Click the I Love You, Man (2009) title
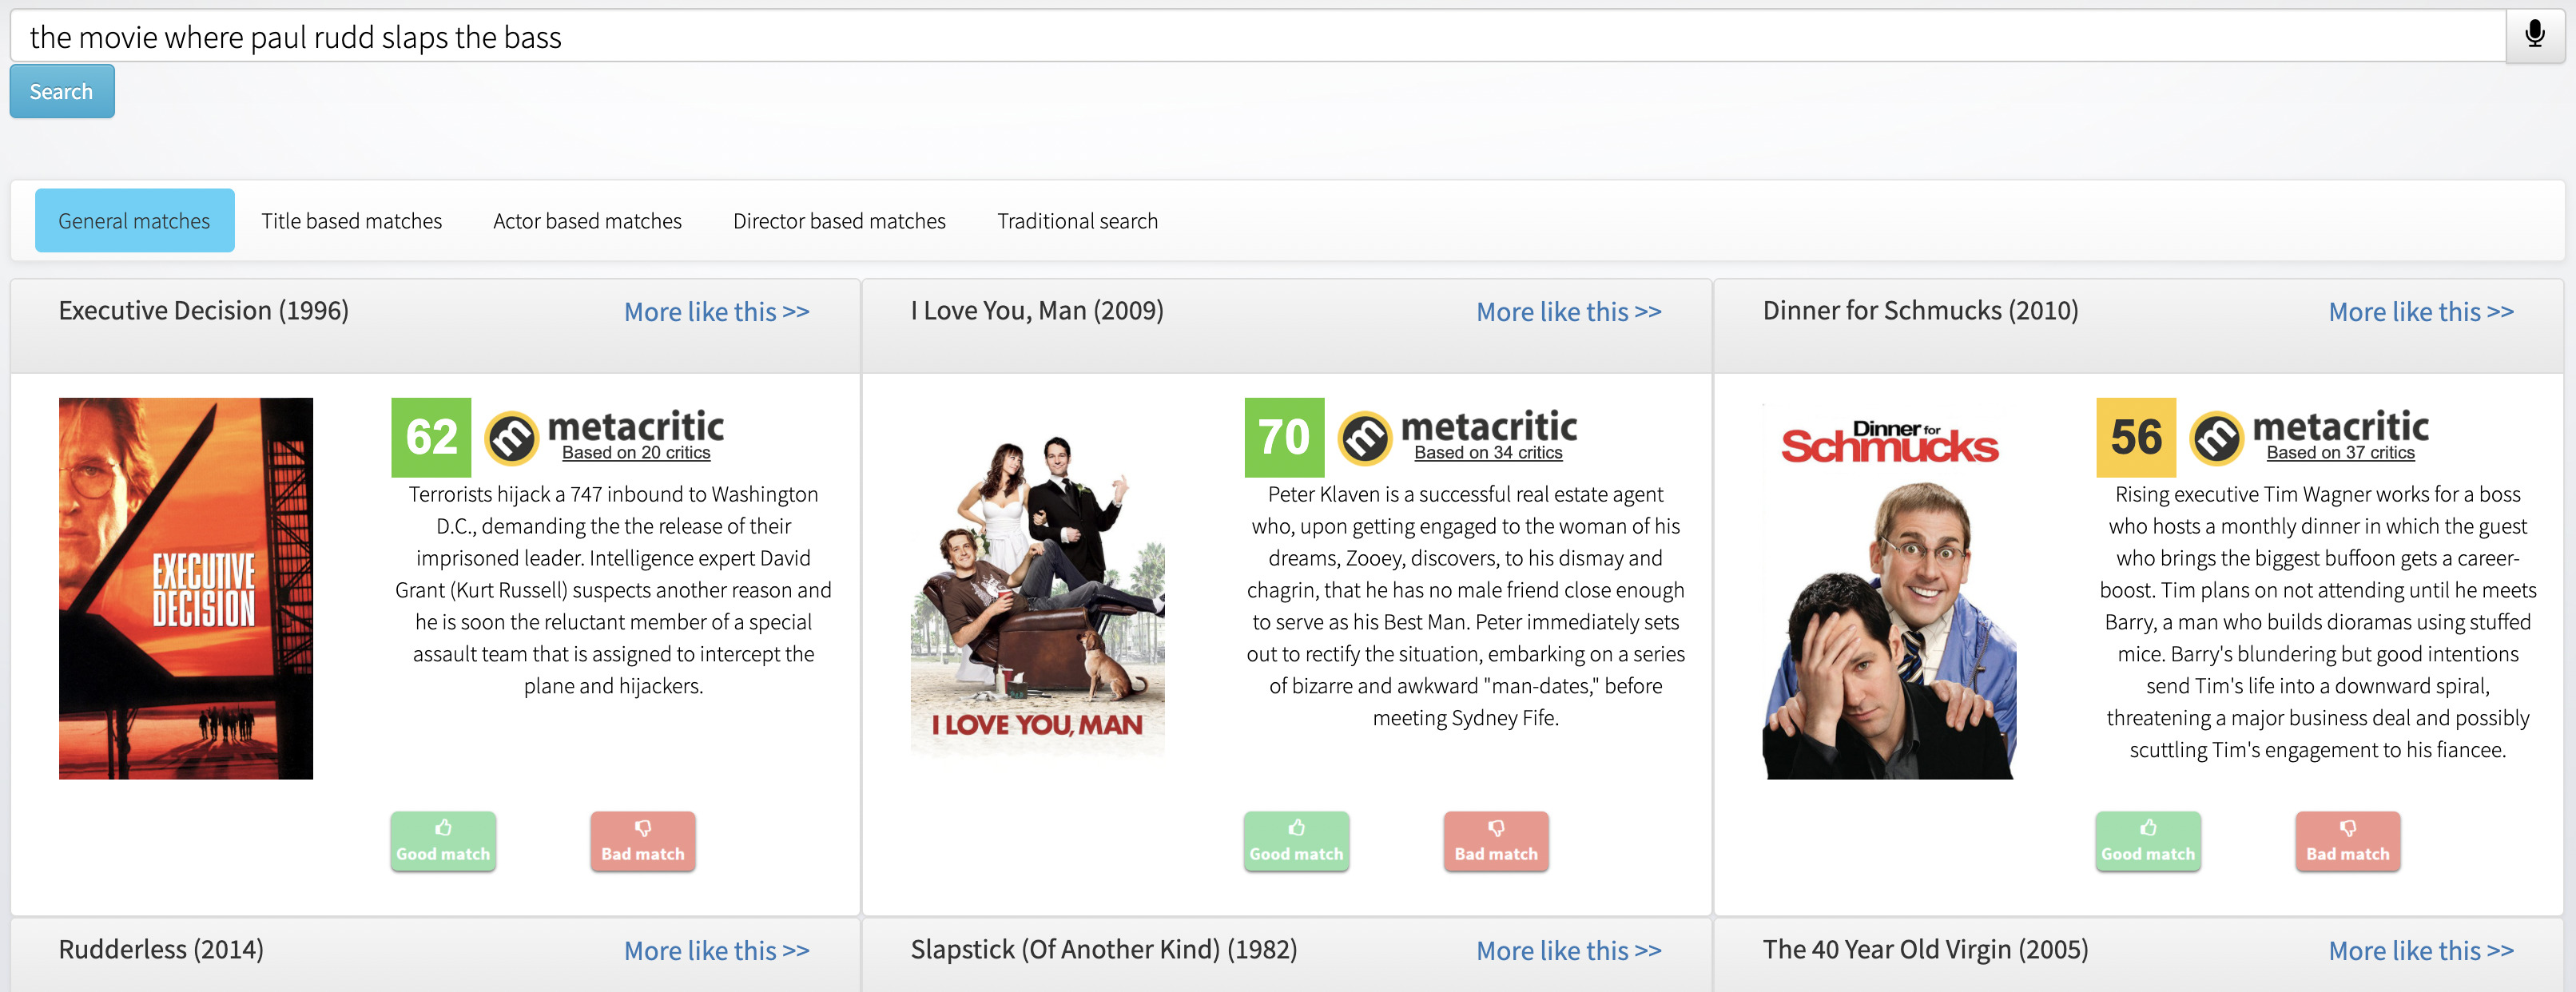 pyautogui.click(x=1037, y=311)
